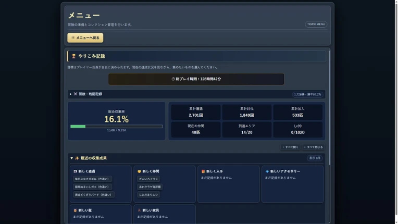
Task: Click the sparkle icon next to 最近の収集成果
Action: [x=77, y=158]
